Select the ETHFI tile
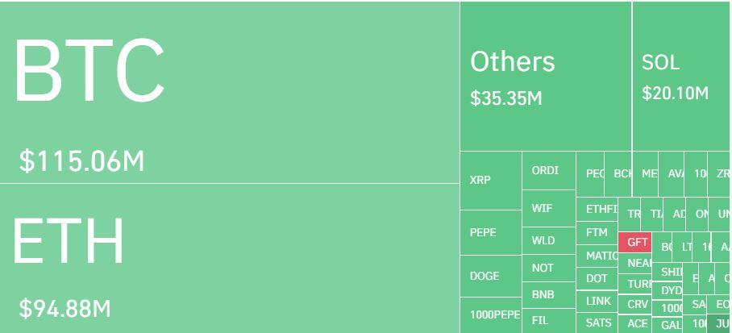 [597, 210]
